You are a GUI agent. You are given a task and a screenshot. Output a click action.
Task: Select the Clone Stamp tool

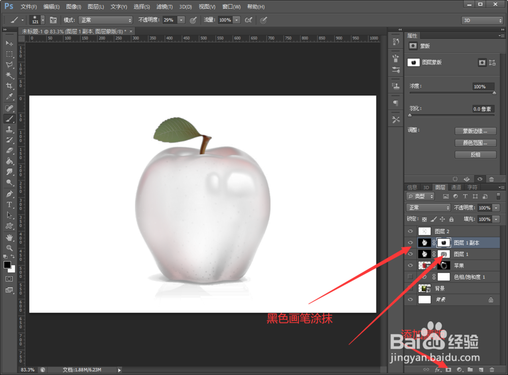tap(9, 130)
